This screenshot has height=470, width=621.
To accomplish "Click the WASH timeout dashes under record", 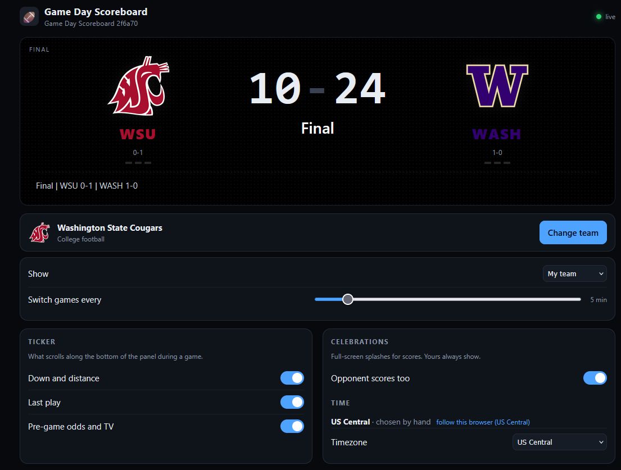I will click(x=497, y=163).
